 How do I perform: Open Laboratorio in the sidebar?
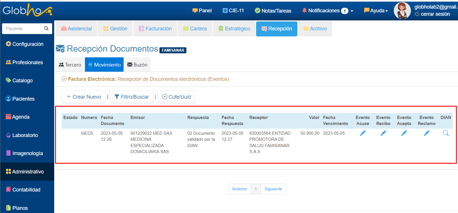25,135
